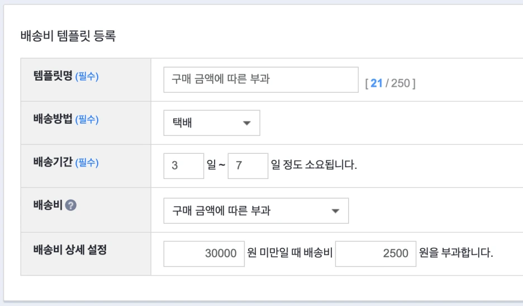Click the 배송비 상세 설정 label
Image resolution: width=523 pixels, height=306 pixels.
[x=70, y=249]
